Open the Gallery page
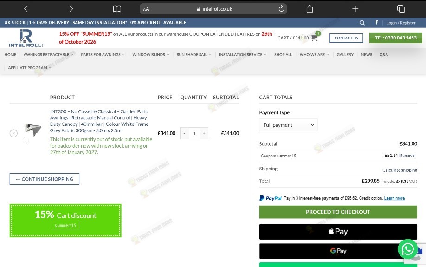426x267 pixels. tap(345, 55)
